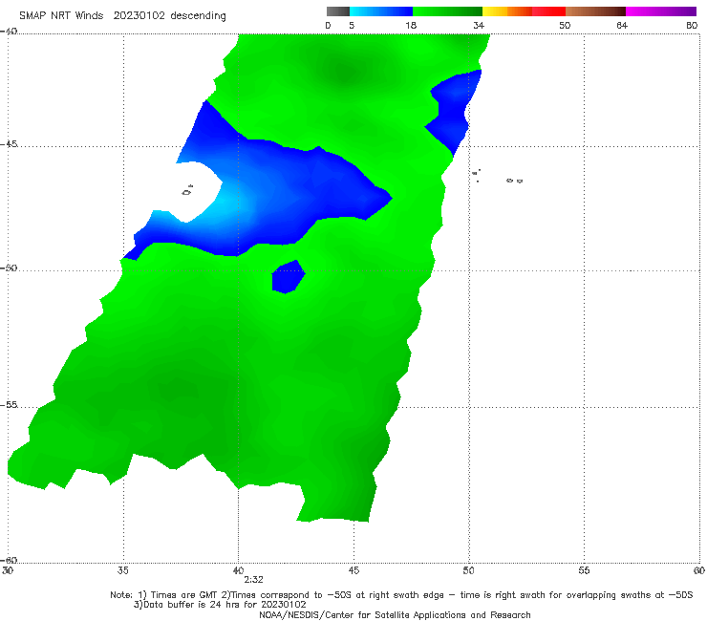707x621 pixels.
Task: Select the gray 0-5 color bar segment
Action: coord(338,11)
